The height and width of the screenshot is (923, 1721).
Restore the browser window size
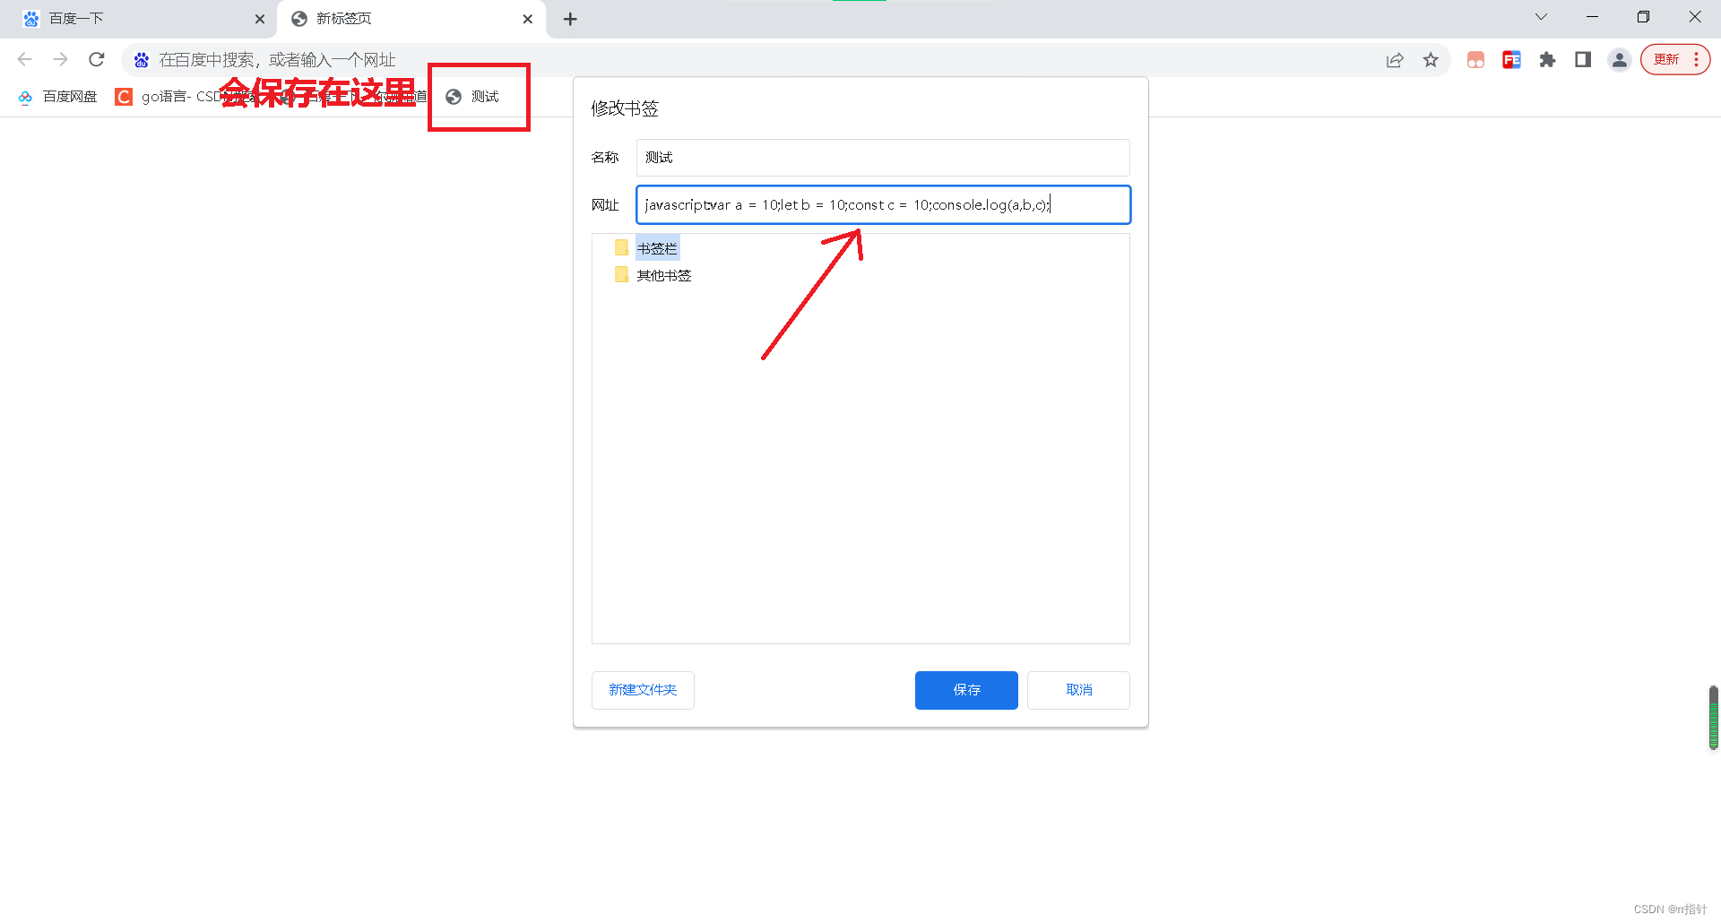pos(1643,17)
